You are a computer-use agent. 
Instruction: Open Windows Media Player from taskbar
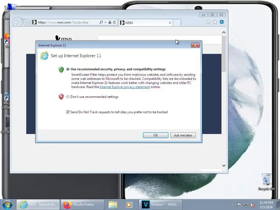point(129,205)
